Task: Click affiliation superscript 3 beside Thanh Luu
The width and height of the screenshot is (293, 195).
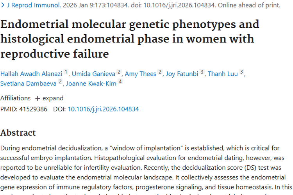Action: [242, 72]
